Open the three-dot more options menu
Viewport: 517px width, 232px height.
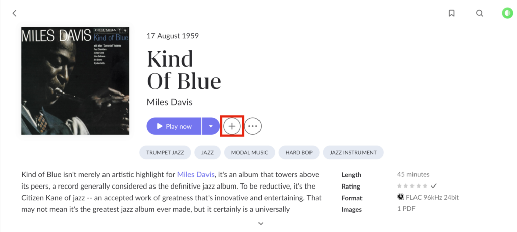[253, 126]
